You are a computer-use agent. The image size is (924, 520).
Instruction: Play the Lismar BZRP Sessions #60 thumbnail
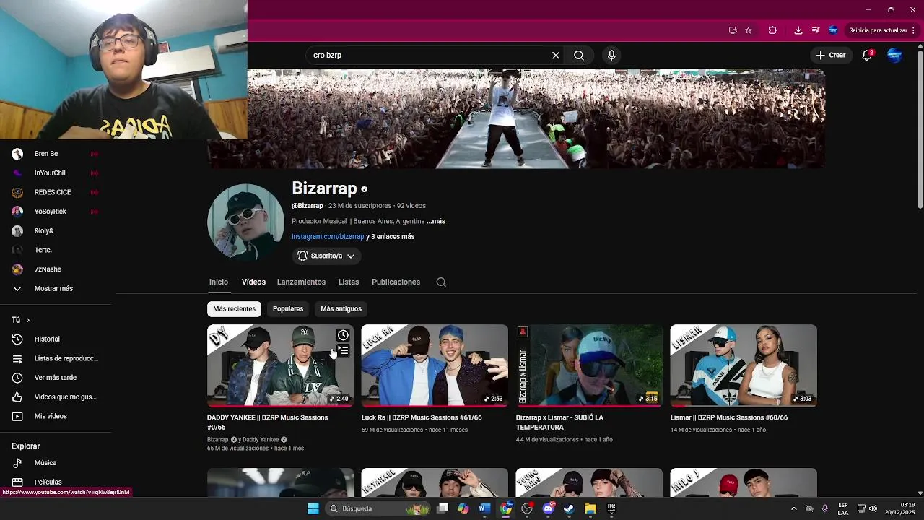click(744, 365)
